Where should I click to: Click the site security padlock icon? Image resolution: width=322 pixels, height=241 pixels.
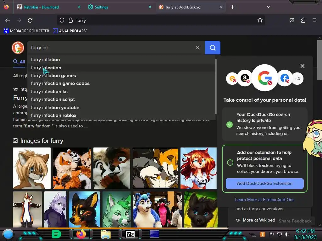click(x=71, y=20)
